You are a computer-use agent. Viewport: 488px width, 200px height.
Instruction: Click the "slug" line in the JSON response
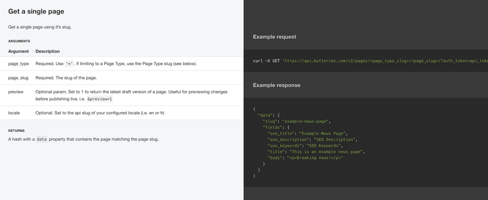click(296, 121)
